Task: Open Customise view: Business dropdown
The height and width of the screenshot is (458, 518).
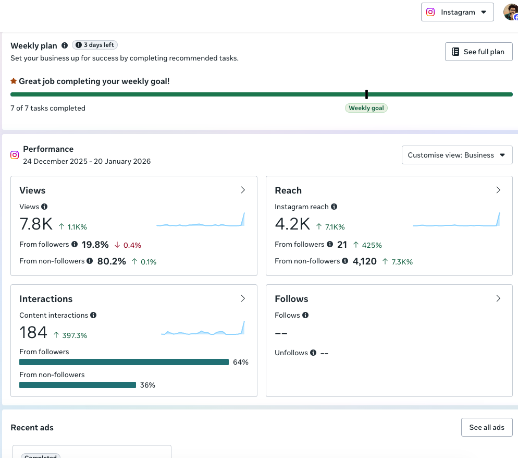Action: pyautogui.click(x=457, y=155)
